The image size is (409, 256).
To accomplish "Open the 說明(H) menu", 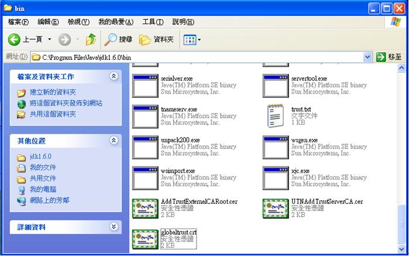I will pyautogui.click(x=183, y=22).
